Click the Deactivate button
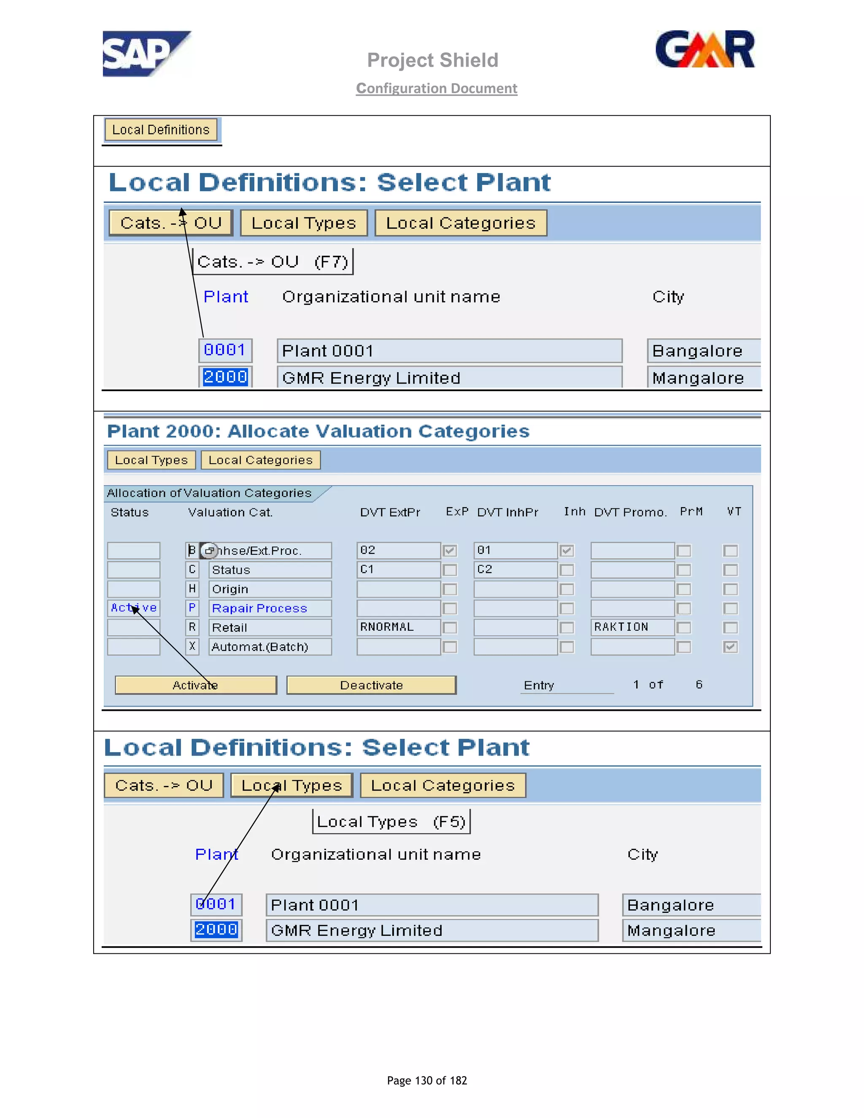Image resolution: width=864 pixels, height=1118 pixels. (371, 685)
